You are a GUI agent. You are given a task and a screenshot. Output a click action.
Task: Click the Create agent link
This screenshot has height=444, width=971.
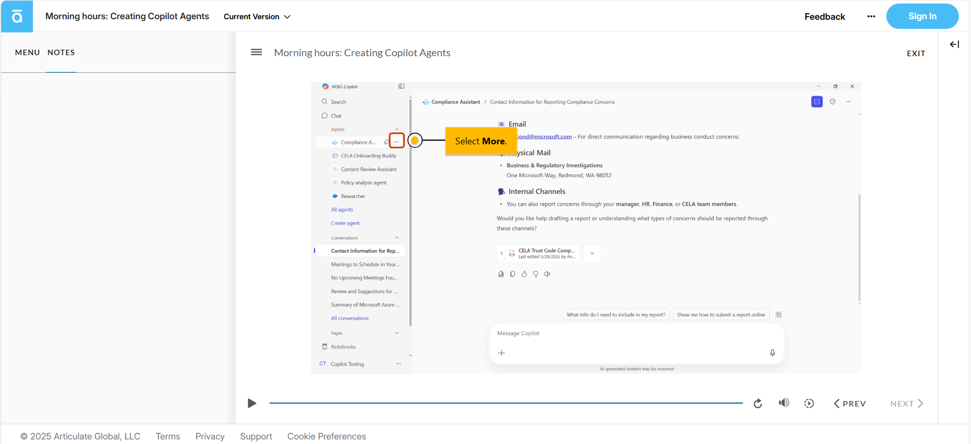pyautogui.click(x=345, y=223)
